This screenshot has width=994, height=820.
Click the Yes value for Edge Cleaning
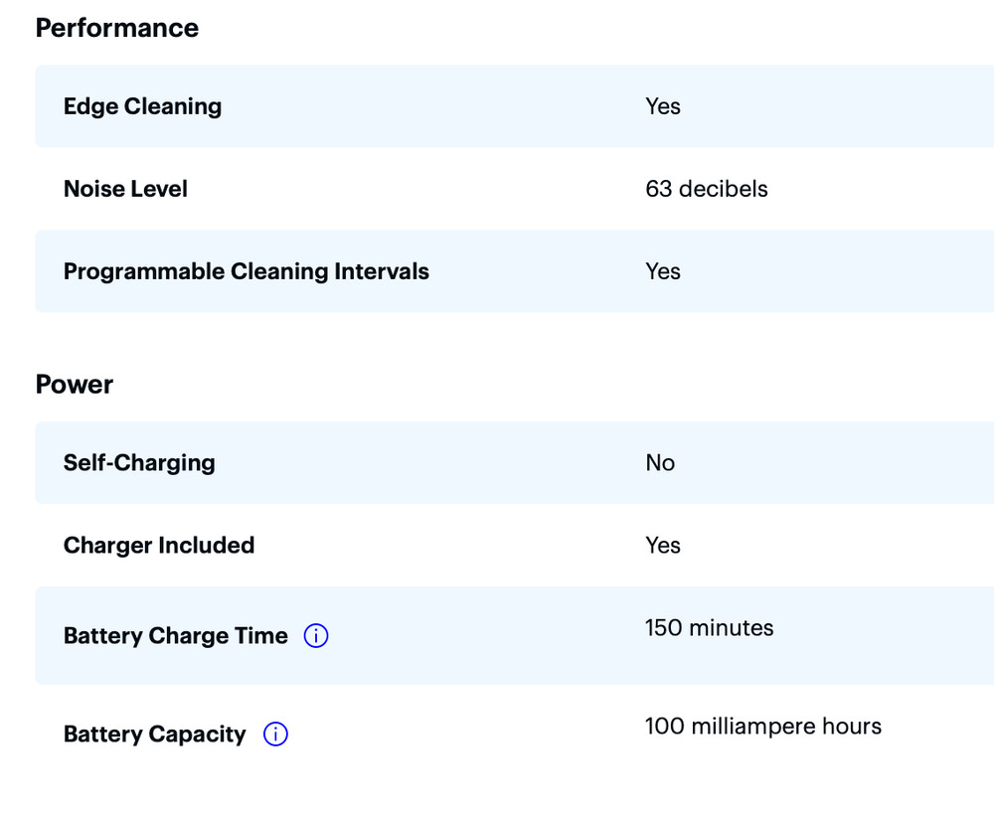coord(662,106)
